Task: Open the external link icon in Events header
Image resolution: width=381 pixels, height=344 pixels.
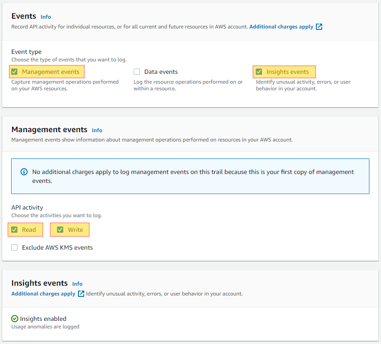Action: pos(319,27)
